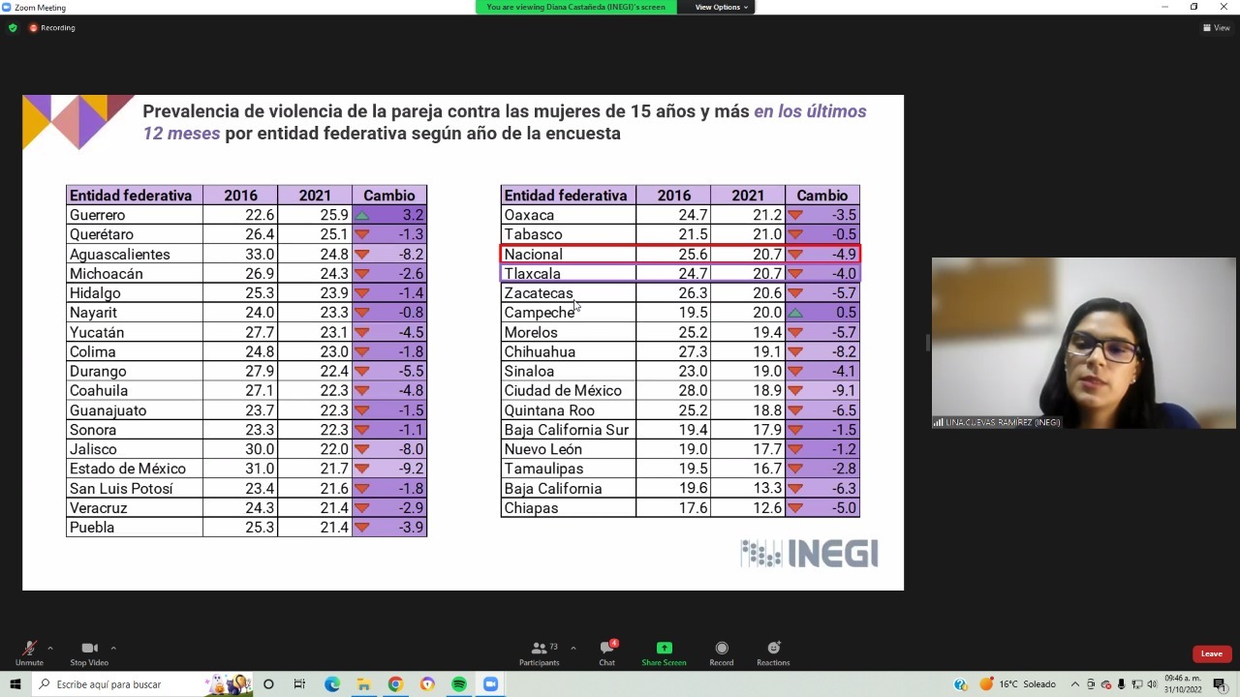Open Google Chrome from the taskbar
The height and width of the screenshot is (697, 1240).
pyautogui.click(x=395, y=684)
